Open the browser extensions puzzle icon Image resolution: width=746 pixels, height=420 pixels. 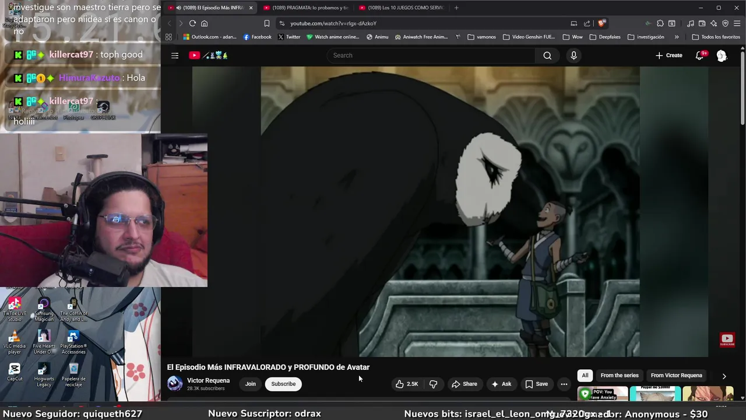(660, 23)
